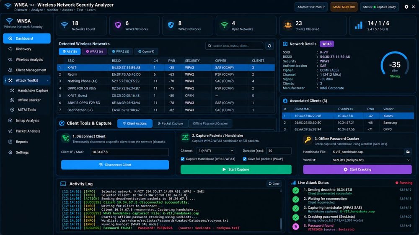This screenshot has height=235, width=419.
Task: Filter networks by Open (4)
Action: tap(146, 51)
